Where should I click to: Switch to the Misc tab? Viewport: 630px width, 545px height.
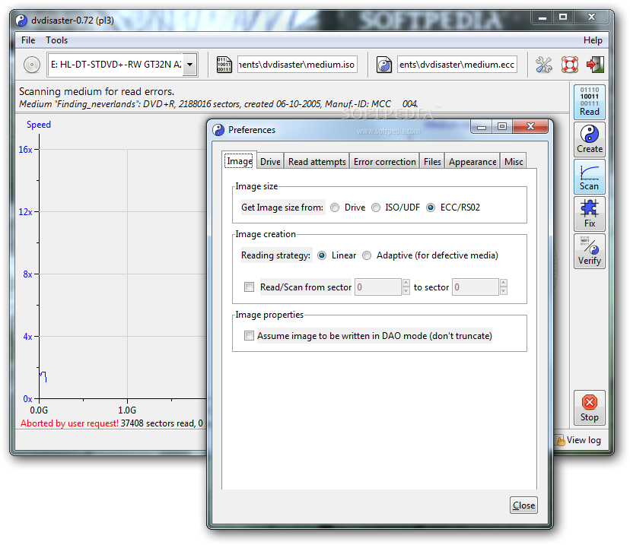pyautogui.click(x=514, y=162)
